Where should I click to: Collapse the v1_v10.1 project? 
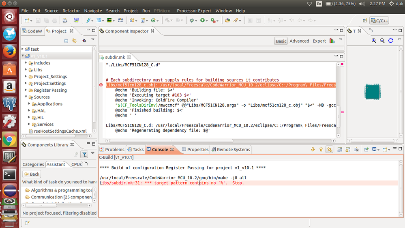[23, 56]
